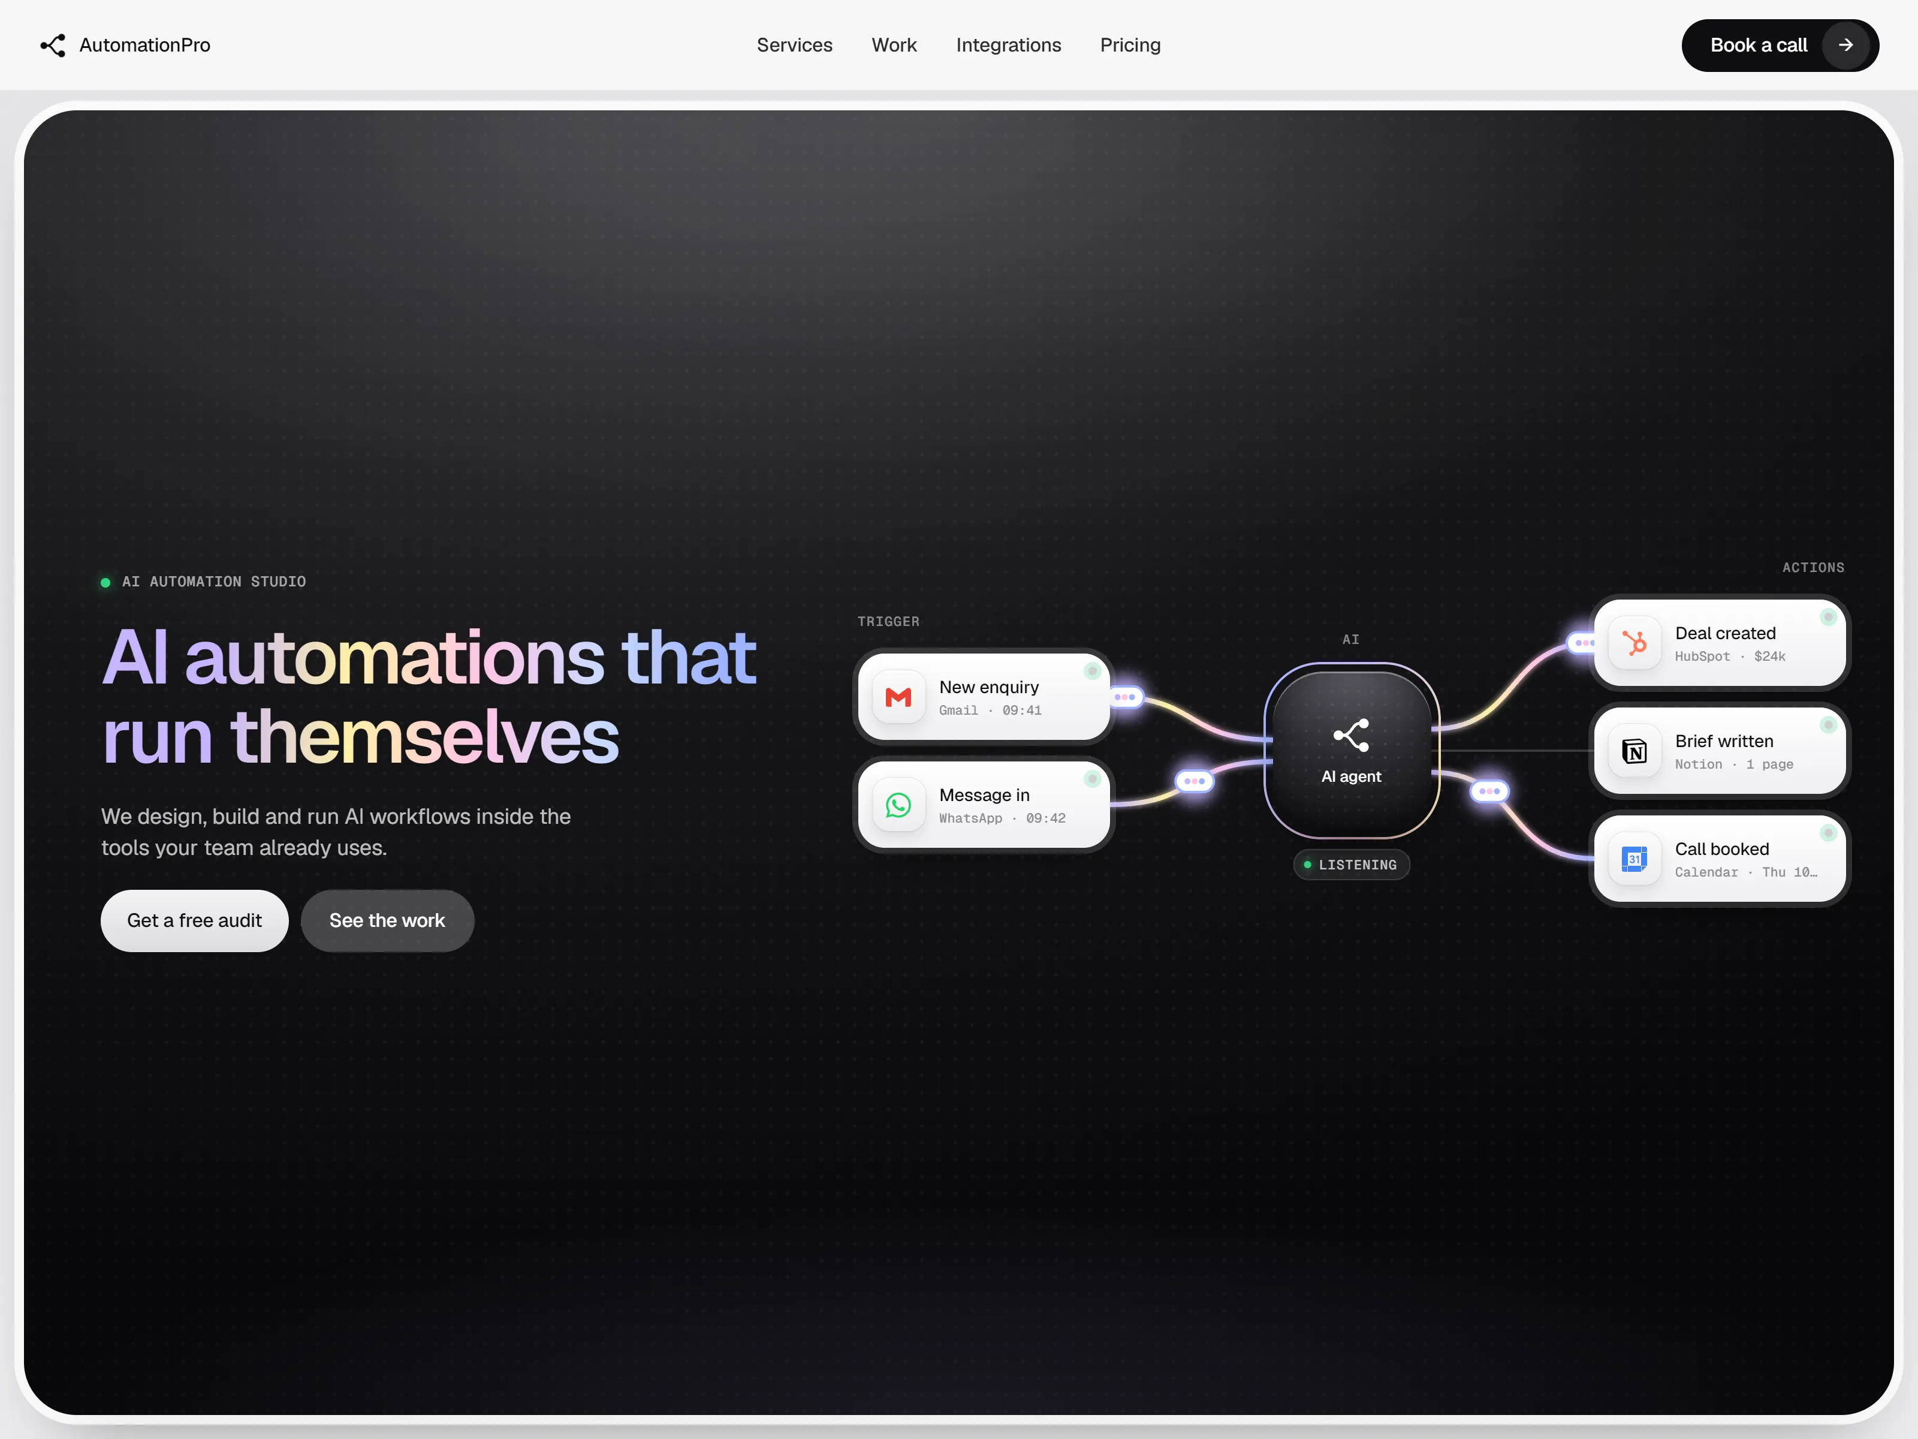Image resolution: width=1918 pixels, height=1439 pixels.
Task: Click the WhatsApp icon on Message in card
Action: coord(898,805)
